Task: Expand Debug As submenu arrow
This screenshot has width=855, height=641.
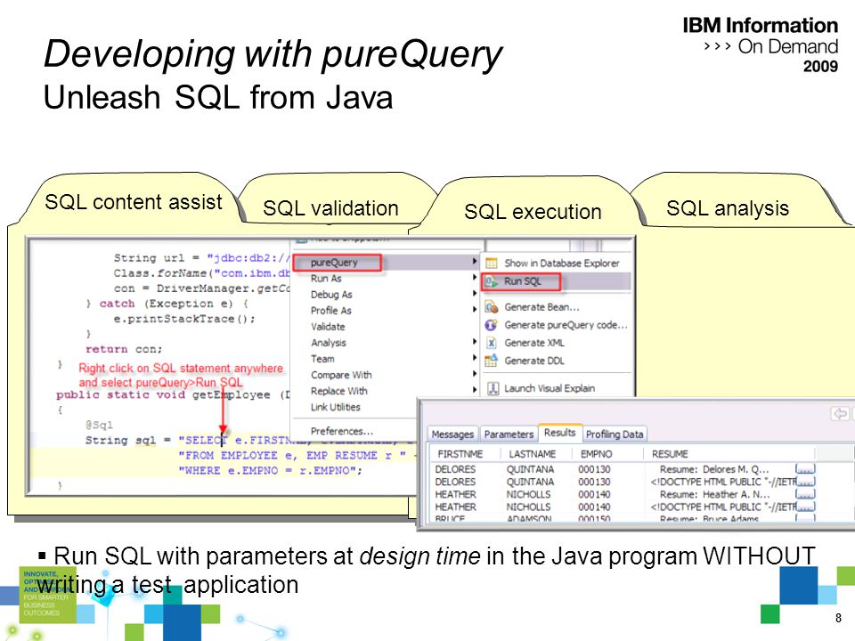Action: 475,293
